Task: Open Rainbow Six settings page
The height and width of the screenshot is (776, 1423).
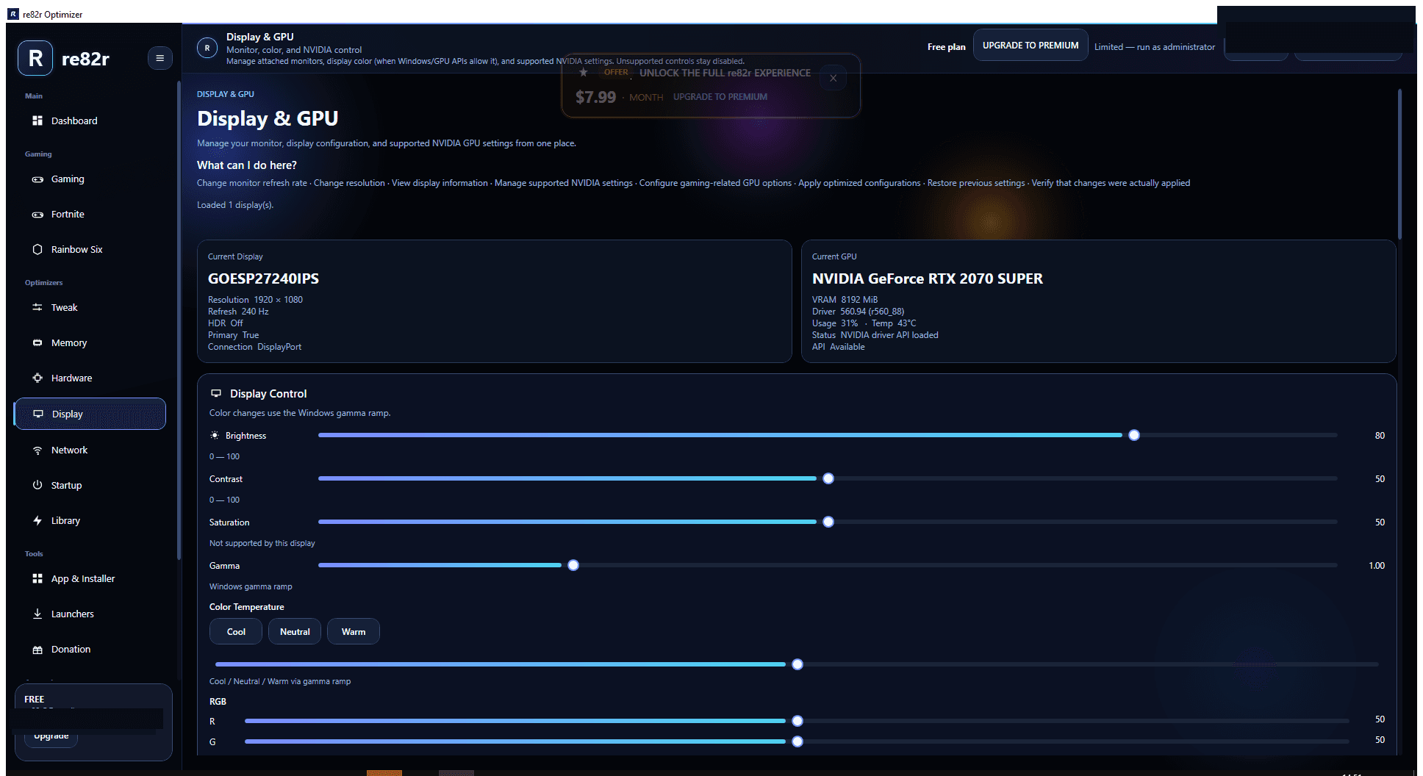Action: point(90,250)
